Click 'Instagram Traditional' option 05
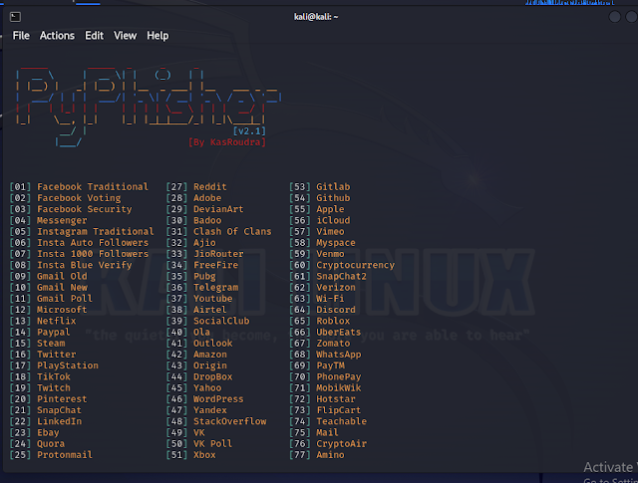 tap(96, 231)
